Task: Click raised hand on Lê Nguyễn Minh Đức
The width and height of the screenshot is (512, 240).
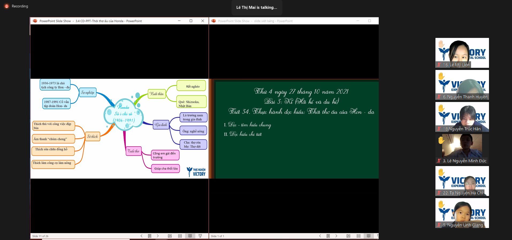Action: [441, 140]
